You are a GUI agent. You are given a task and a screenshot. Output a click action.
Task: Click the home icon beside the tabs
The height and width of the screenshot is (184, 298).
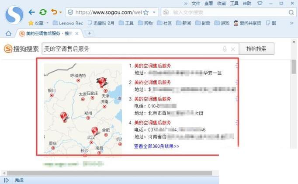(8, 34)
